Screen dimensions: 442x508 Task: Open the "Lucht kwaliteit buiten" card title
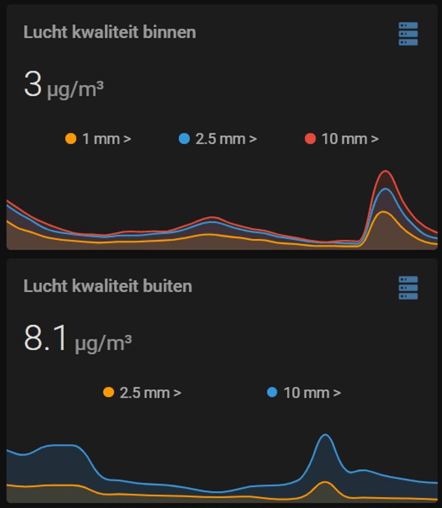click(108, 286)
